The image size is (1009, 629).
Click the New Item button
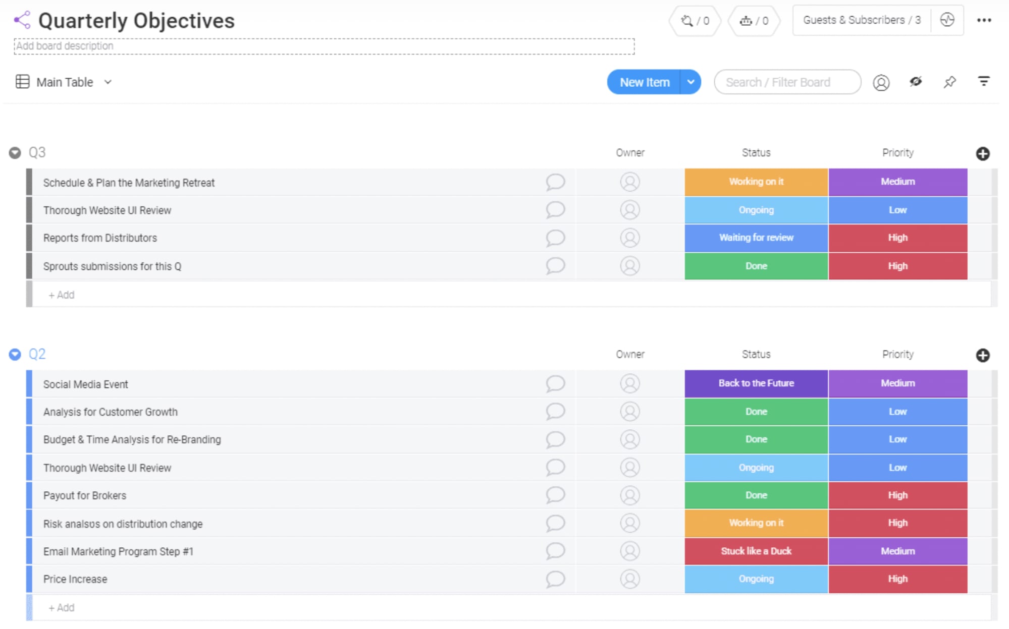pyautogui.click(x=644, y=82)
